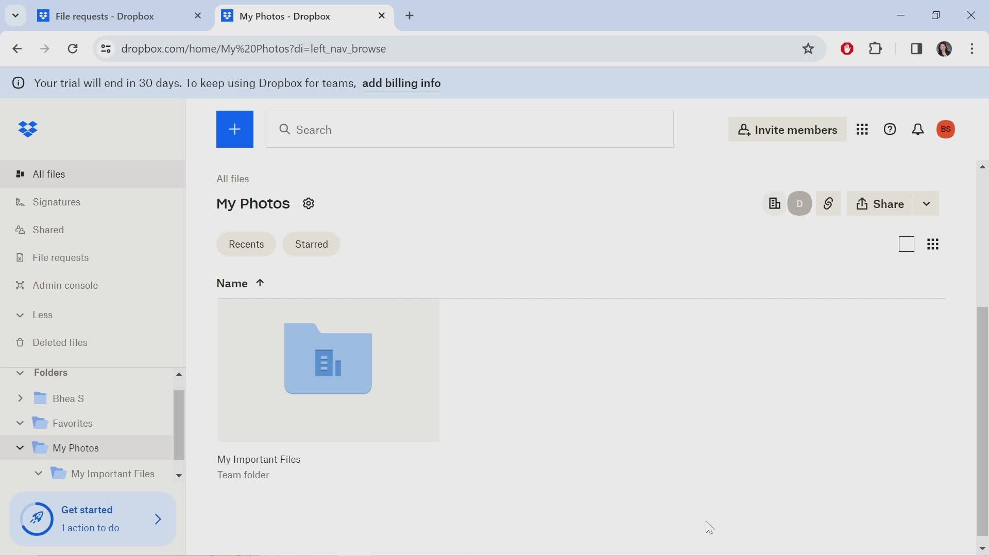Click the notifications bell icon
This screenshot has width=989, height=556.
[x=918, y=129]
